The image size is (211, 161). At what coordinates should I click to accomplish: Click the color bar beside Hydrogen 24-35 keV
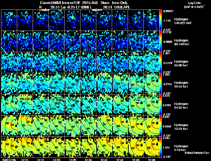(x=160, y=105)
